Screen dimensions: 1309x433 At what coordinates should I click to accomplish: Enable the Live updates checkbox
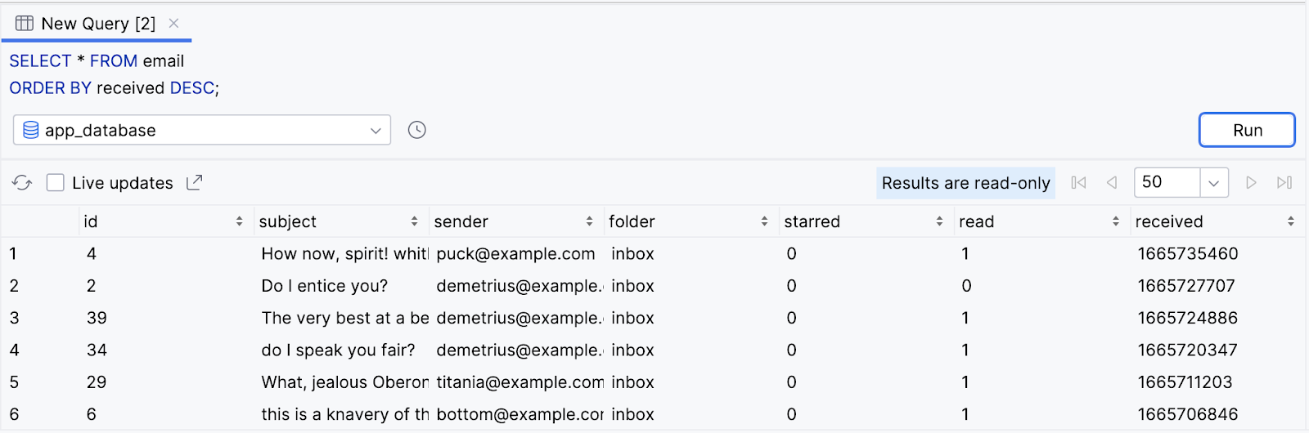coord(56,183)
